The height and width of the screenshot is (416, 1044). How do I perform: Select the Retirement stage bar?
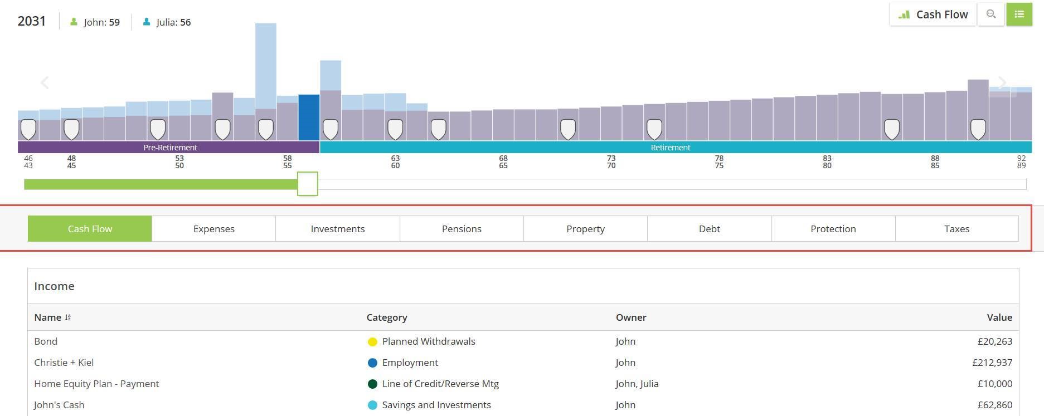point(670,148)
